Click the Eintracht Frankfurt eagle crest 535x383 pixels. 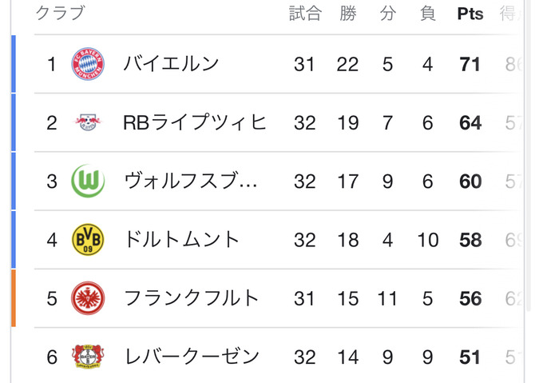87,298
